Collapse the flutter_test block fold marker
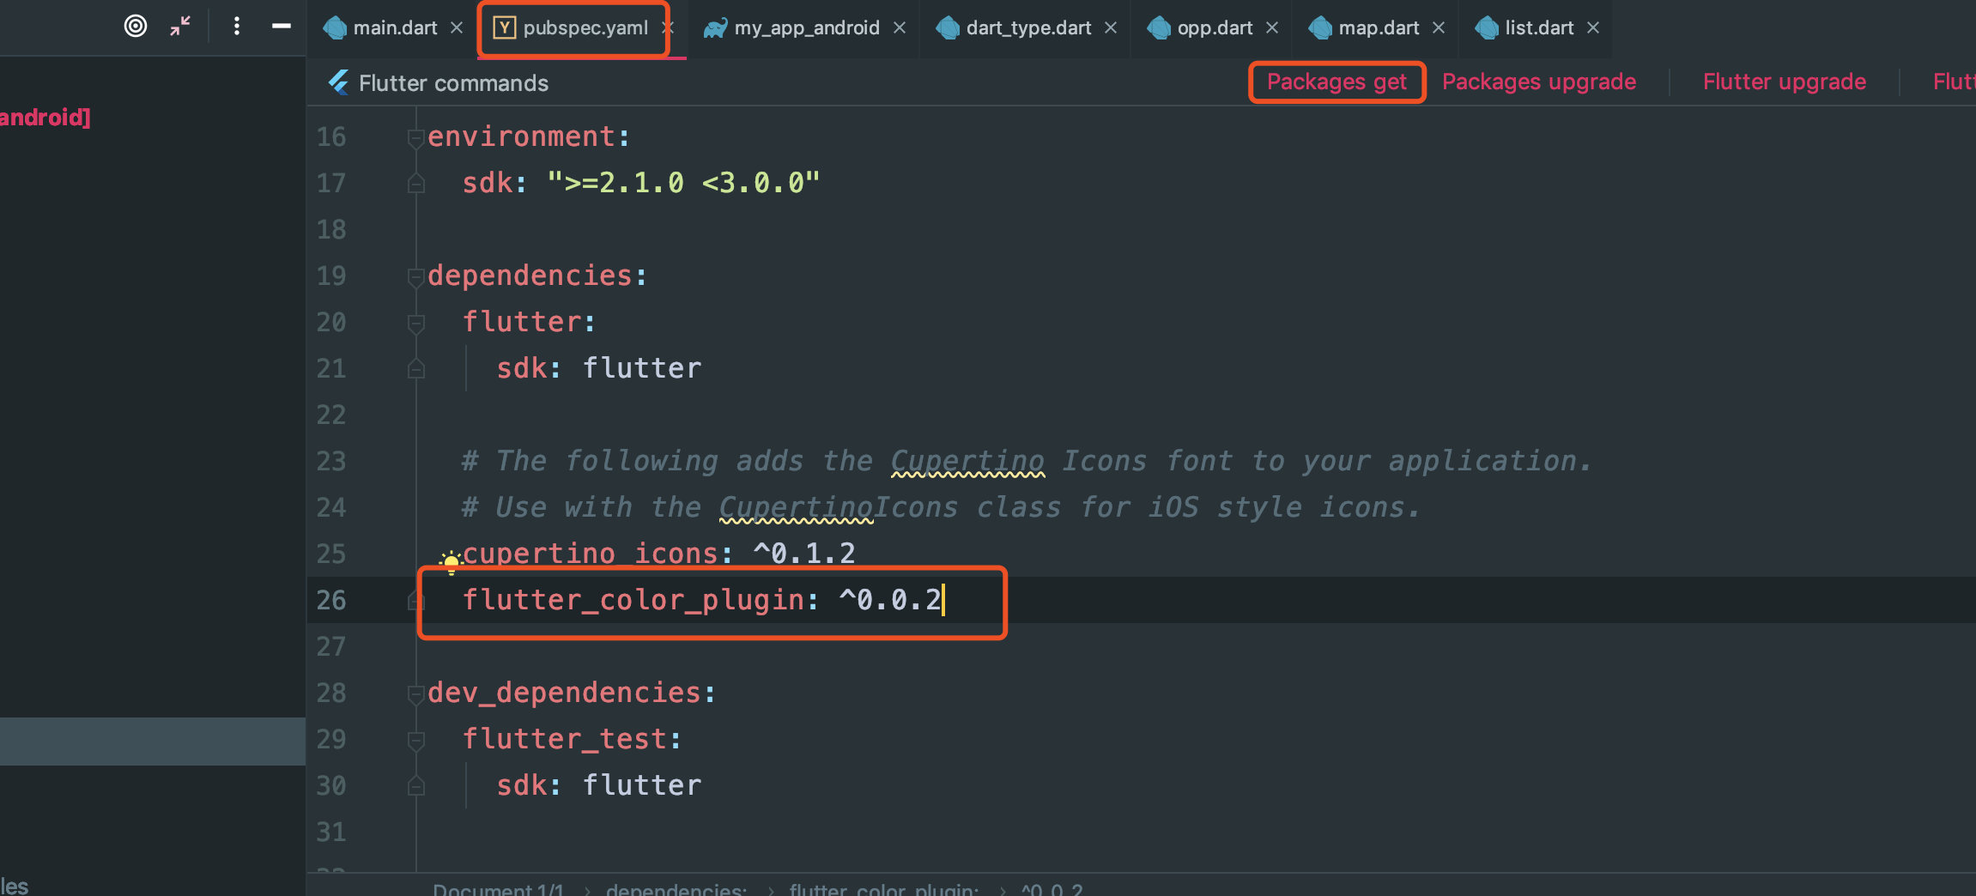This screenshot has height=896, width=1976. click(x=416, y=740)
